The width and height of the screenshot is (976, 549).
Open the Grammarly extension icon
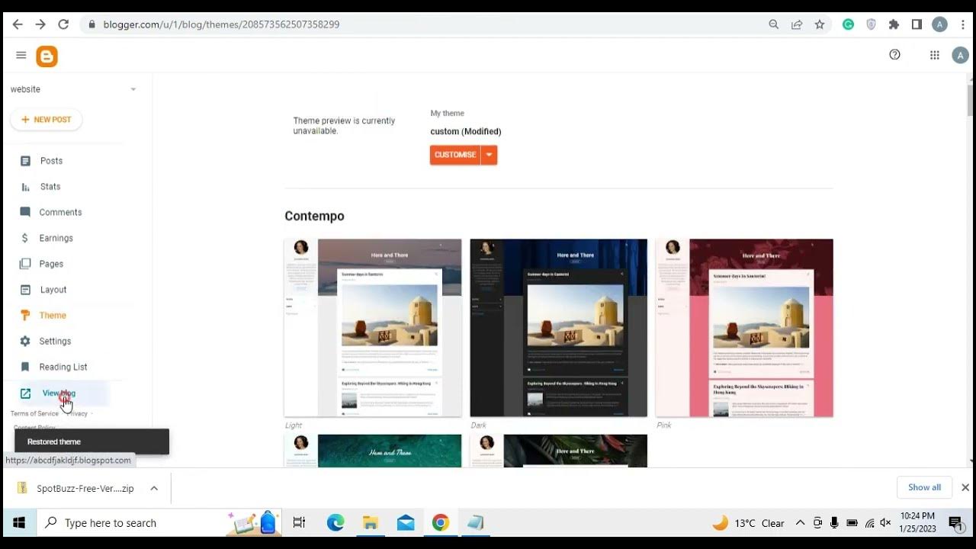(848, 24)
